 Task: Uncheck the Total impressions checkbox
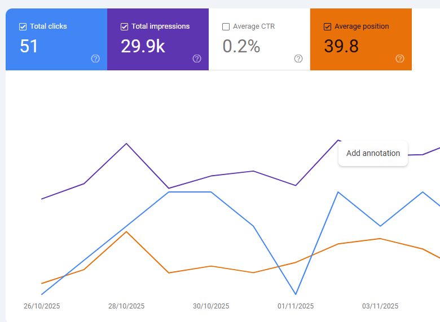point(125,26)
